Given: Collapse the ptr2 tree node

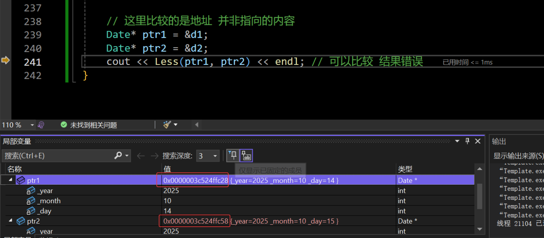Looking at the screenshot, I should 10,221.
